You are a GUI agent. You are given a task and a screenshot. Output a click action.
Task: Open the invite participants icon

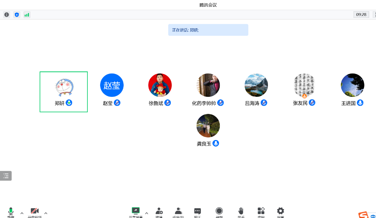point(159,211)
